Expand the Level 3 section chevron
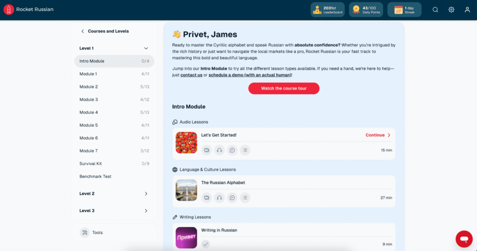Image resolution: width=477 pixels, height=251 pixels. [x=146, y=211]
